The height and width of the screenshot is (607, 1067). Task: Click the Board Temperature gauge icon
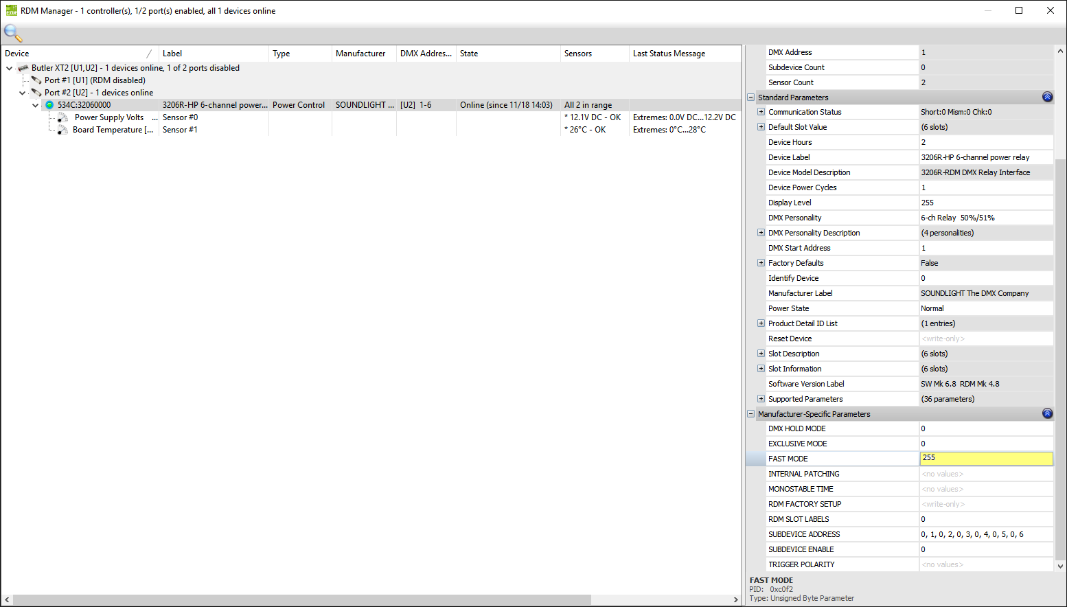62,130
